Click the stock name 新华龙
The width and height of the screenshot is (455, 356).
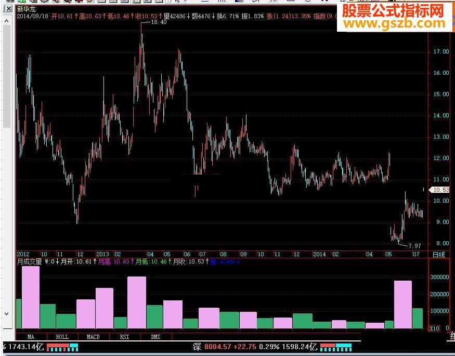click(x=26, y=9)
